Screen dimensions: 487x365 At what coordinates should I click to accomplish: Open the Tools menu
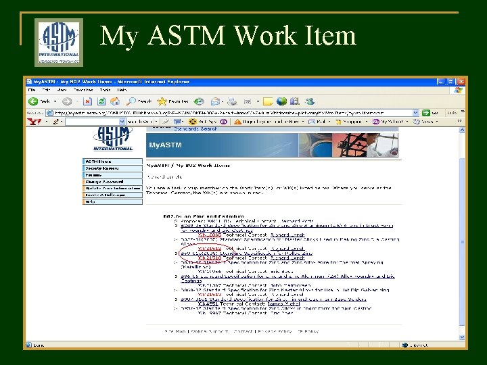click(x=105, y=90)
